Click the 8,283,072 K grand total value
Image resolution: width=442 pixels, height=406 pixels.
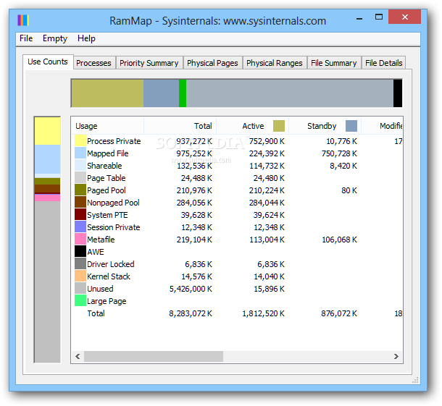click(x=191, y=313)
